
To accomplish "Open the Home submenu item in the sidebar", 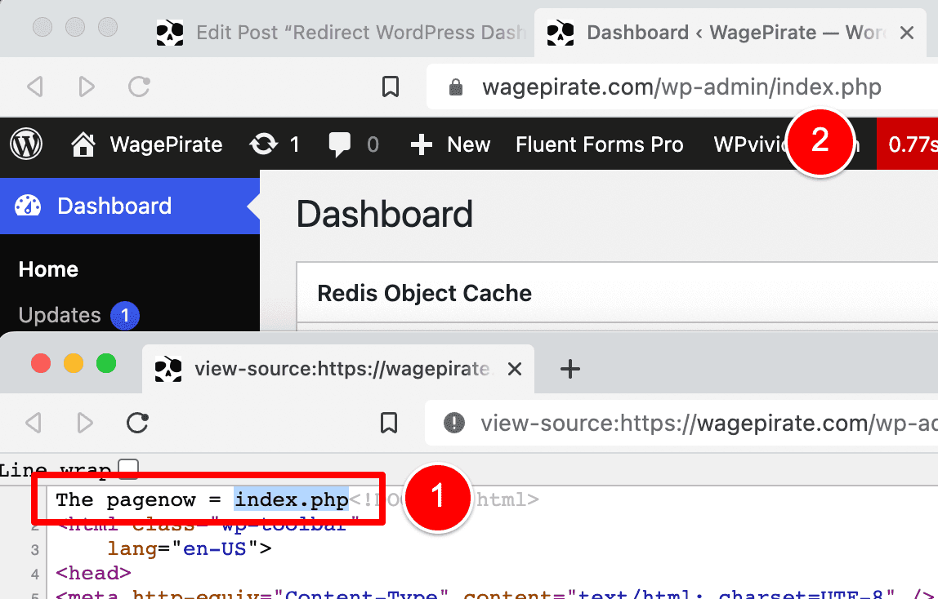I will [48, 269].
